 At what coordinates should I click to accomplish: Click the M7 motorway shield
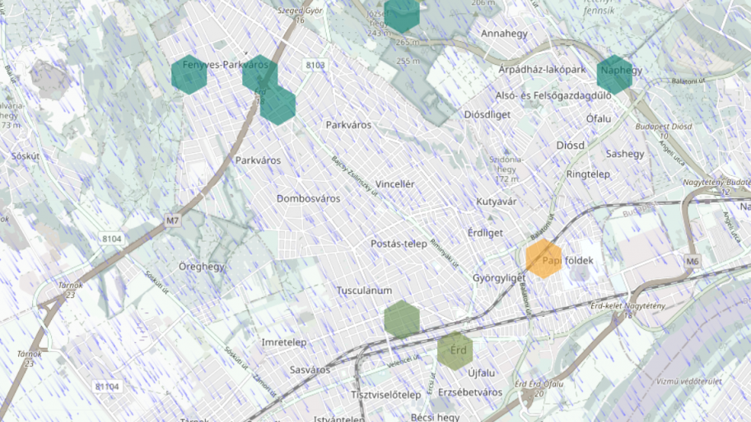172,221
